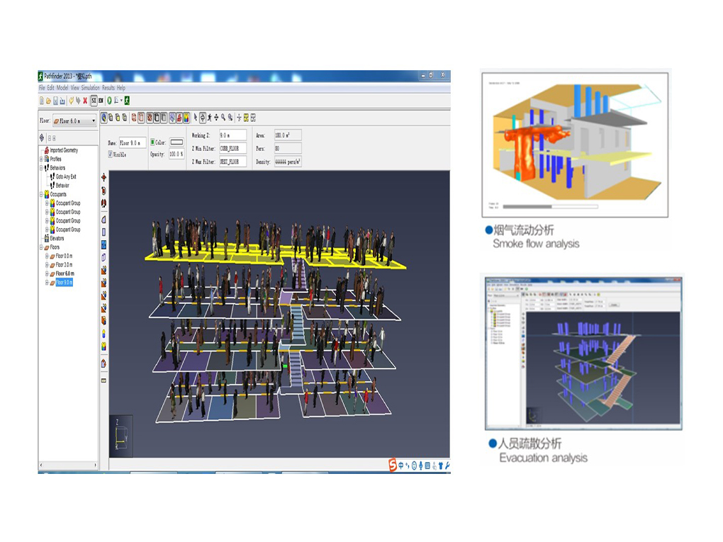Select the arrow pointer selection tool
The height and width of the screenshot is (542, 723).
[x=196, y=118]
